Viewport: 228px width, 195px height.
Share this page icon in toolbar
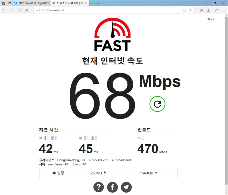pyautogui.click(x=216, y=10)
